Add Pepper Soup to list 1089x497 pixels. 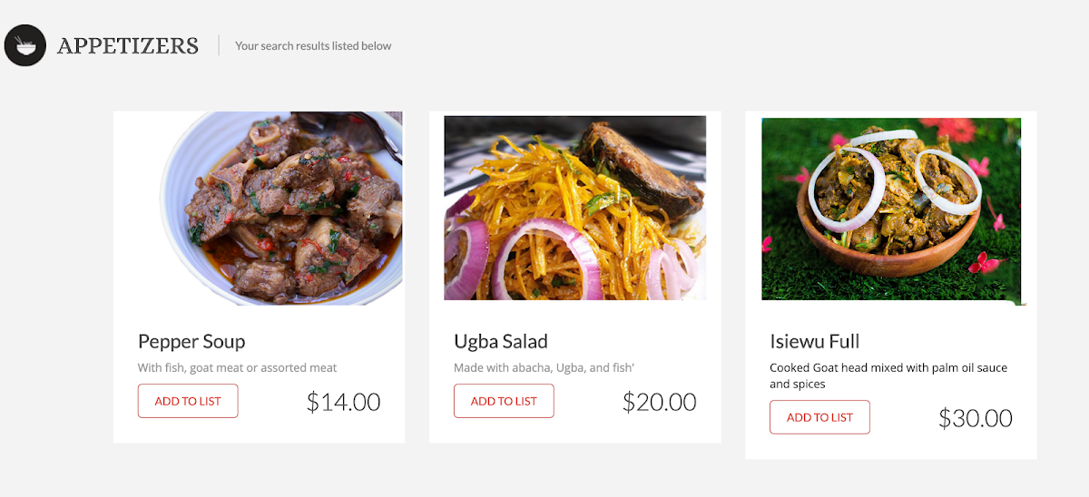188,401
